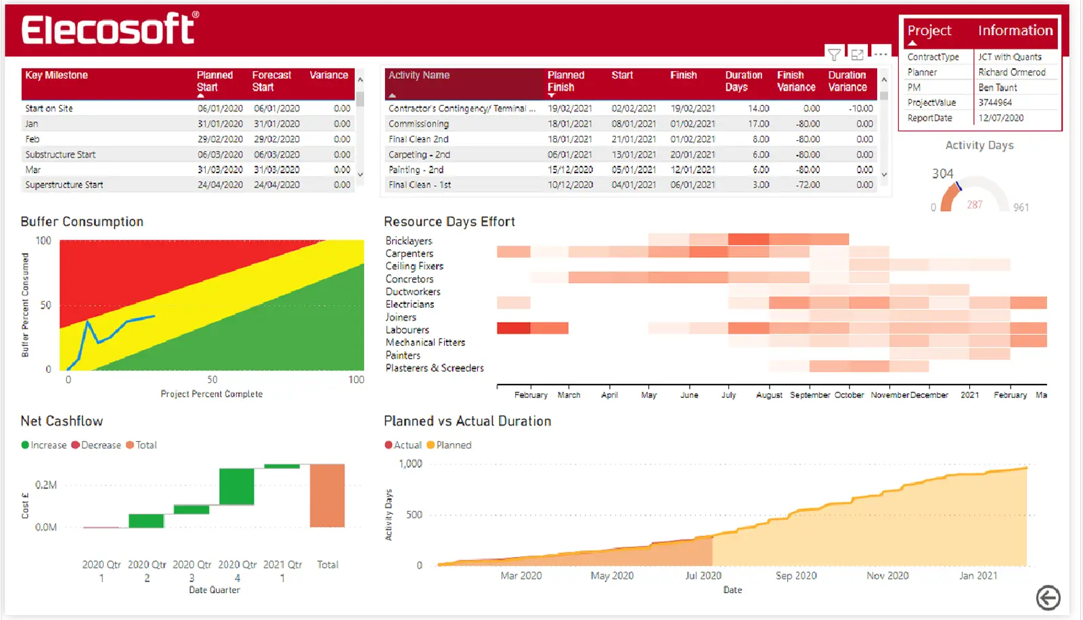1083x620 pixels.
Task: Toggle the Planned legend in Planned vs Actual Duration
Action: (449, 445)
